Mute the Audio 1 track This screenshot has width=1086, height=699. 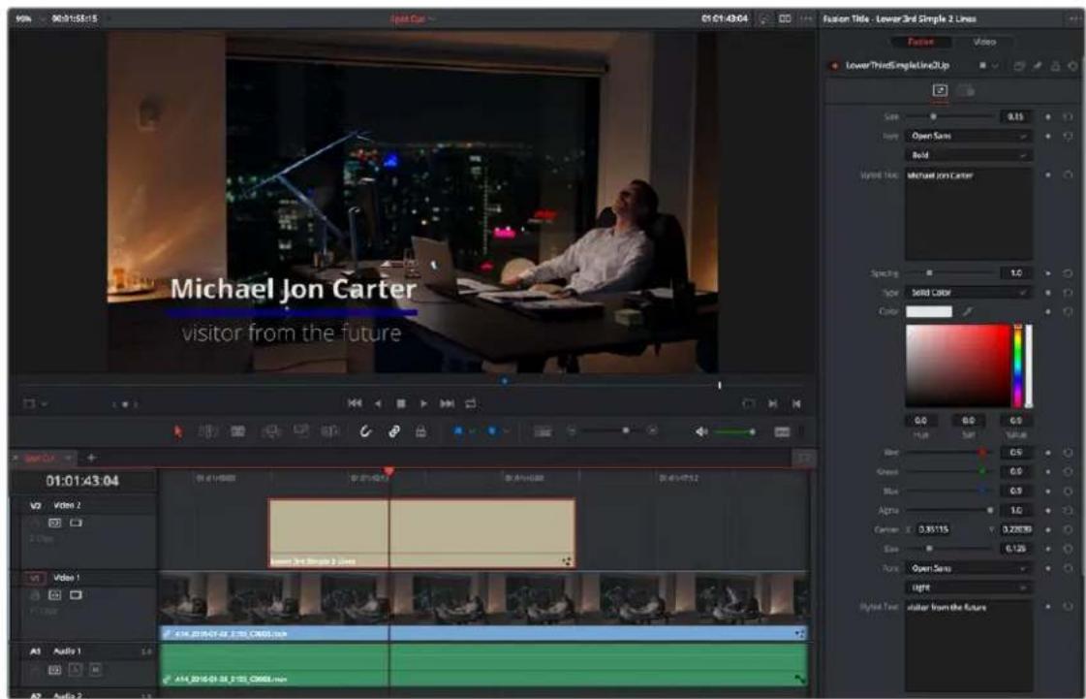click(x=95, y=670)
